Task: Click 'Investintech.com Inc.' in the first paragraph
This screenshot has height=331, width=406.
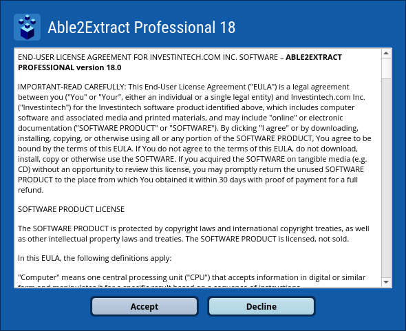Action: coord(328,97)
